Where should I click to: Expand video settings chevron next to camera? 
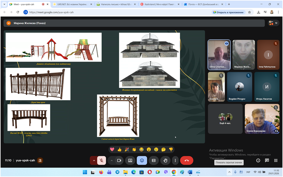coord(111,160)
